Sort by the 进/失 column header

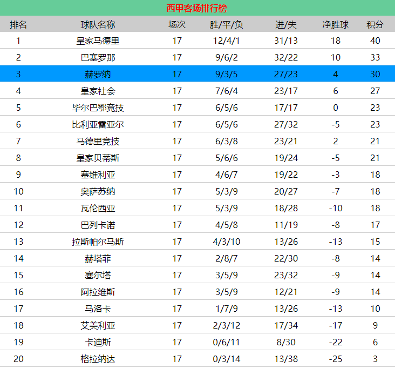(x=285, y=25)
